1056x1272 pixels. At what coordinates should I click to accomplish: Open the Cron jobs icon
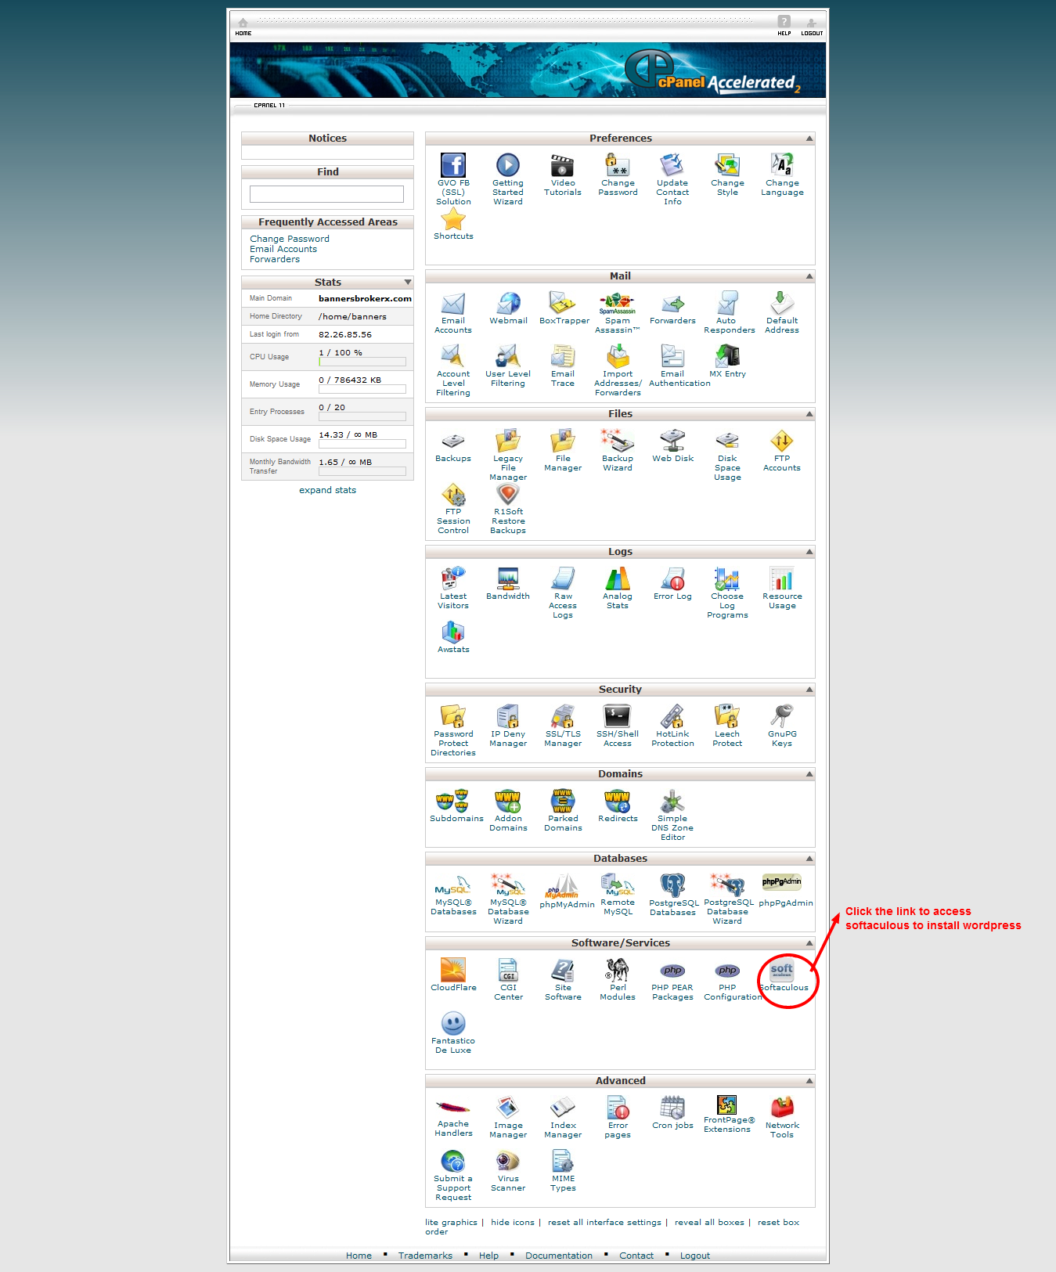672,1108
